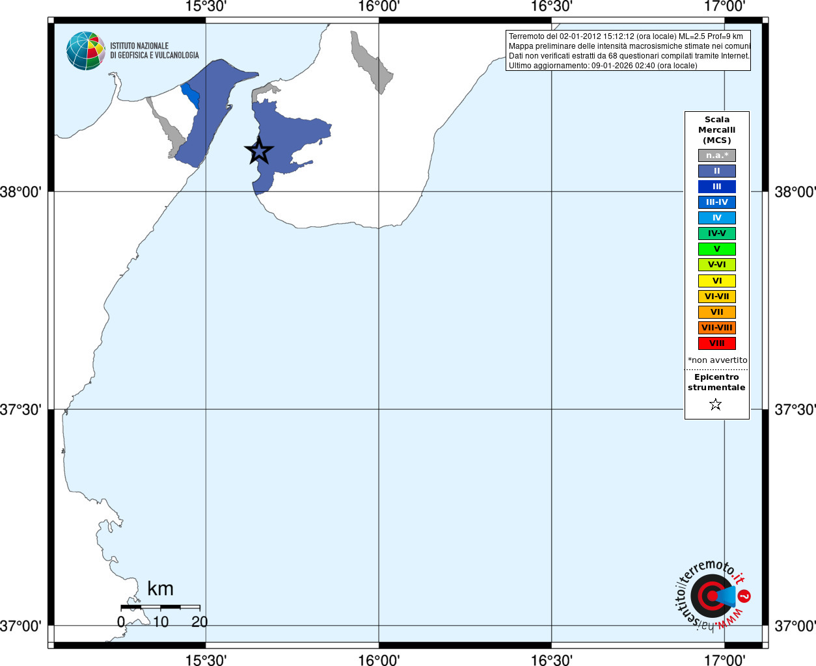816x666 pixels.
Task: Click the right 38°00' latitude label
Action: [x=795, y=192]
